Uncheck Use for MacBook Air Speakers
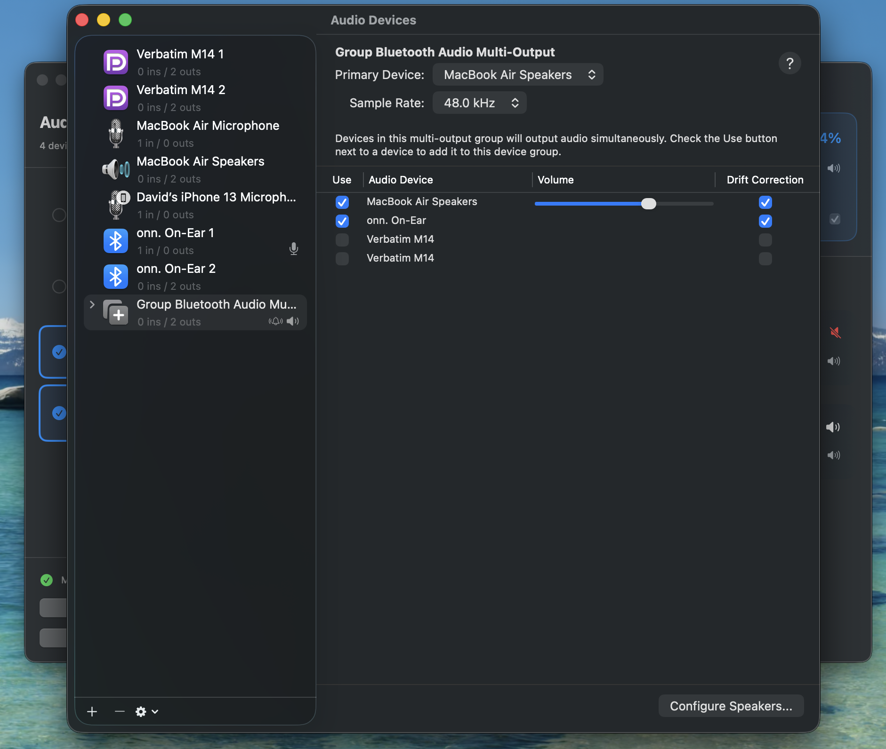The height and width of the screenshot is (749, 886). click(342, 202)
